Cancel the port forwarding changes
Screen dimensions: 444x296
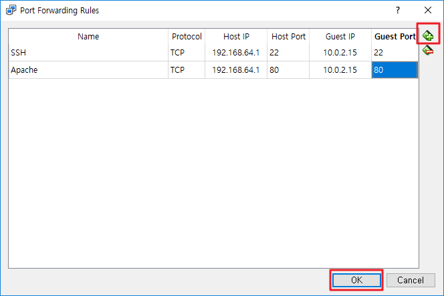[x=411, y=280]
